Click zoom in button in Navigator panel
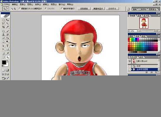This screenshot has width=161, height=117. point(156,31)
